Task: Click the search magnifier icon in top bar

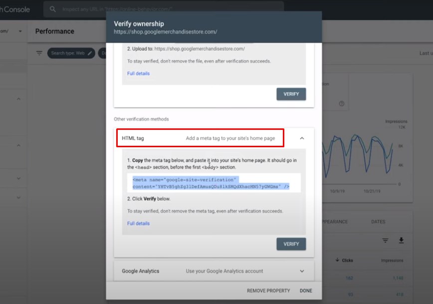Action: tap(52, 9)
